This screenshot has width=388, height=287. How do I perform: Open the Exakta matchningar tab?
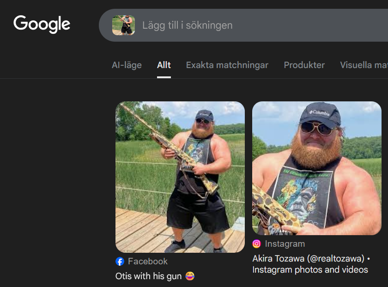click(227, 65)
